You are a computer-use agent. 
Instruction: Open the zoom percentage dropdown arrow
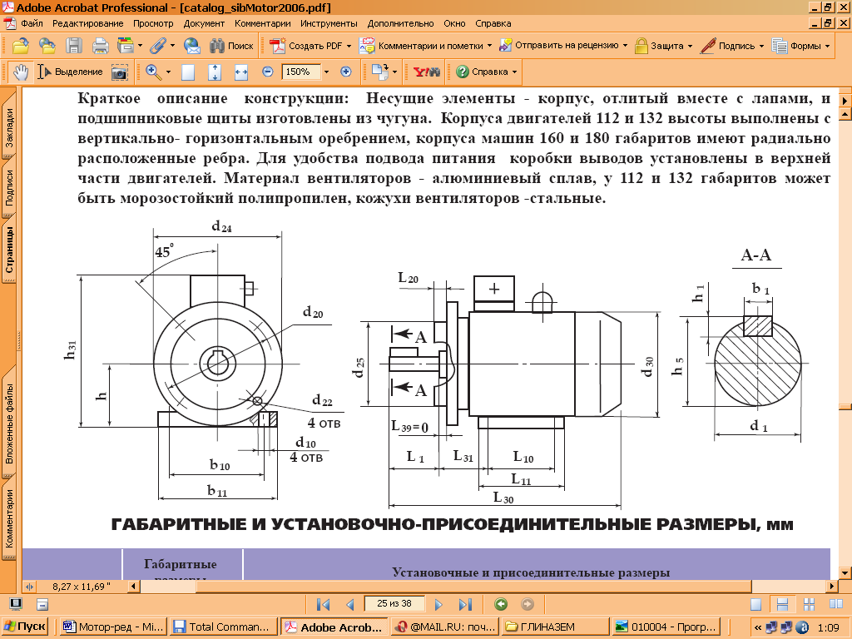pyautogui.click(x=326, y=72)
